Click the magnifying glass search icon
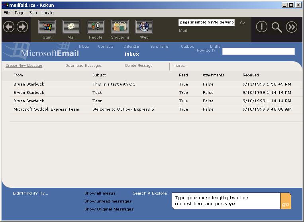The height and width of the screenshot is (222, 304). click(x=277, y=27)
